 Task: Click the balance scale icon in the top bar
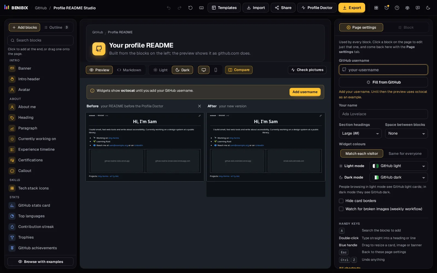point(408,8)
